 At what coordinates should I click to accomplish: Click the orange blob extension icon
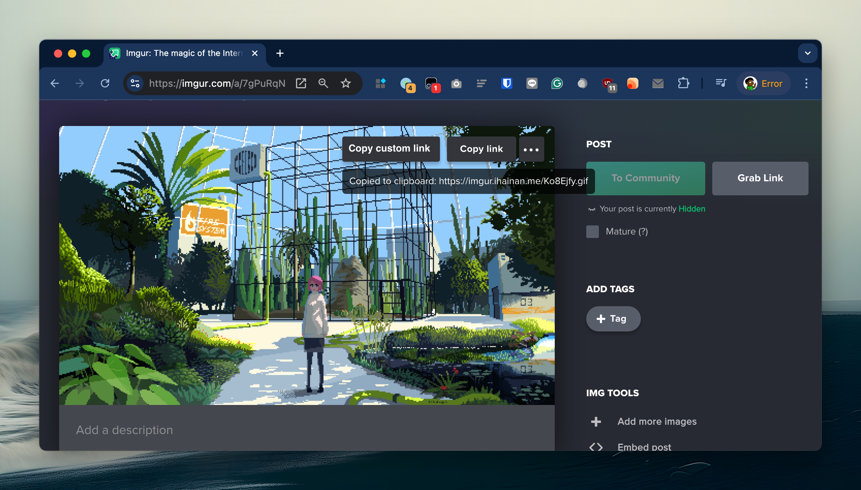tap(633, 83)
